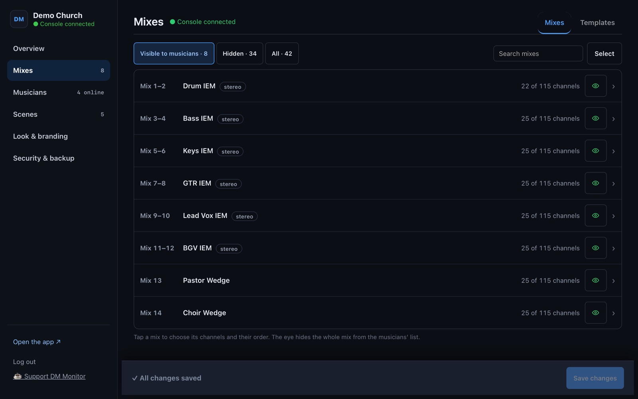Screen dimensions: 638x399
Task: Click the '22 of 115 channels' count
Action: point(550,86)
